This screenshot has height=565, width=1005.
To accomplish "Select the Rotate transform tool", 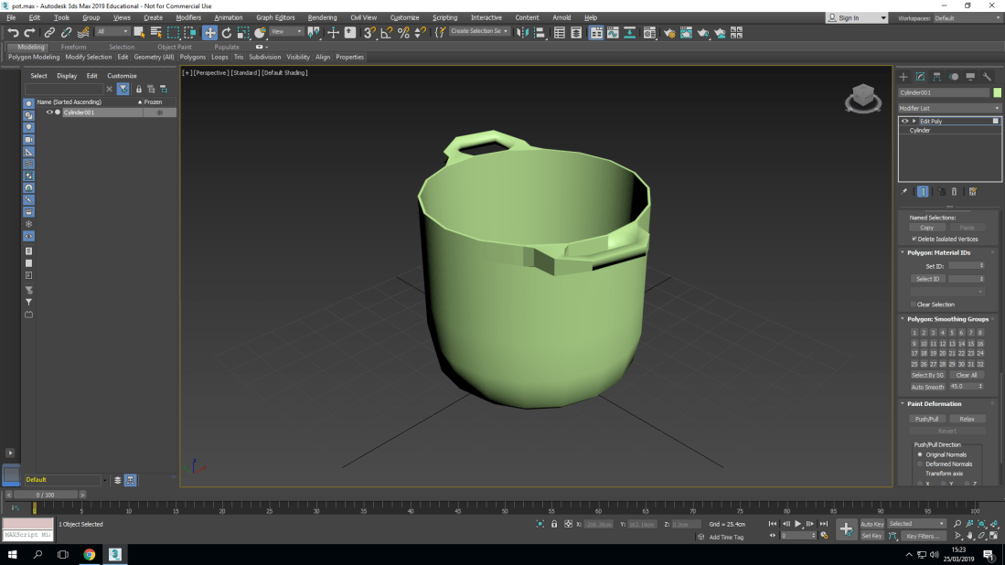I will click(x=227, y=32).
